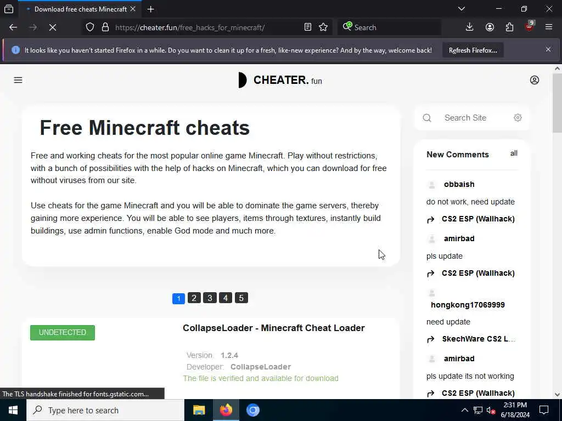Screen dimensions: 562x421
Task: Open the 2:31 PM clock and date
Action: point(515,410)
